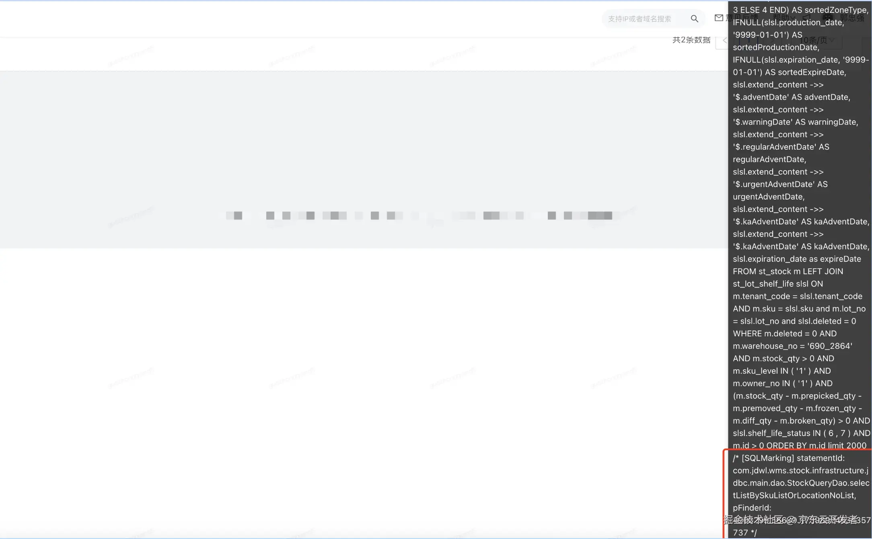Click the 意见反馈 feedback link
Image resolution: width=872 pixels, height=539 pixels.
coord(742,18)
